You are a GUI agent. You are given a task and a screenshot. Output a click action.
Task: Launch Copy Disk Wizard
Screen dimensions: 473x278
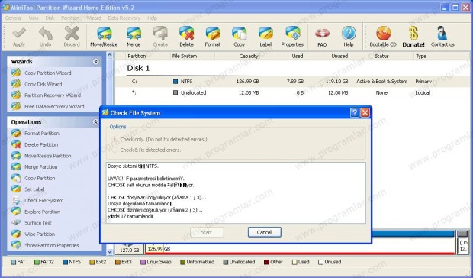[x=43, y=84]
